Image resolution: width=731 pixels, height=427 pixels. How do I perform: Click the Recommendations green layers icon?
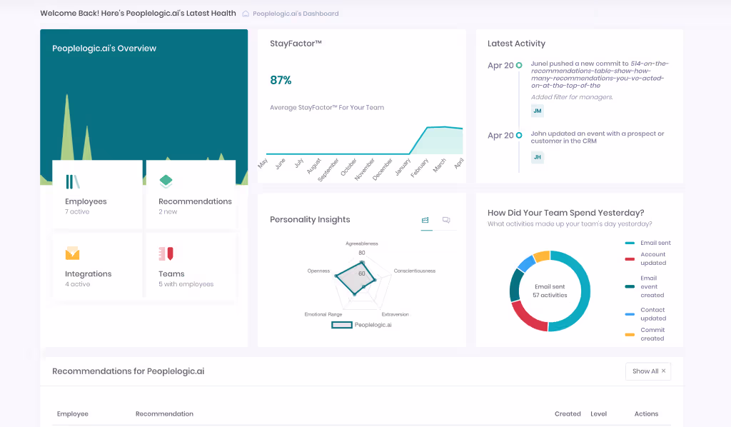pos(166,181)
